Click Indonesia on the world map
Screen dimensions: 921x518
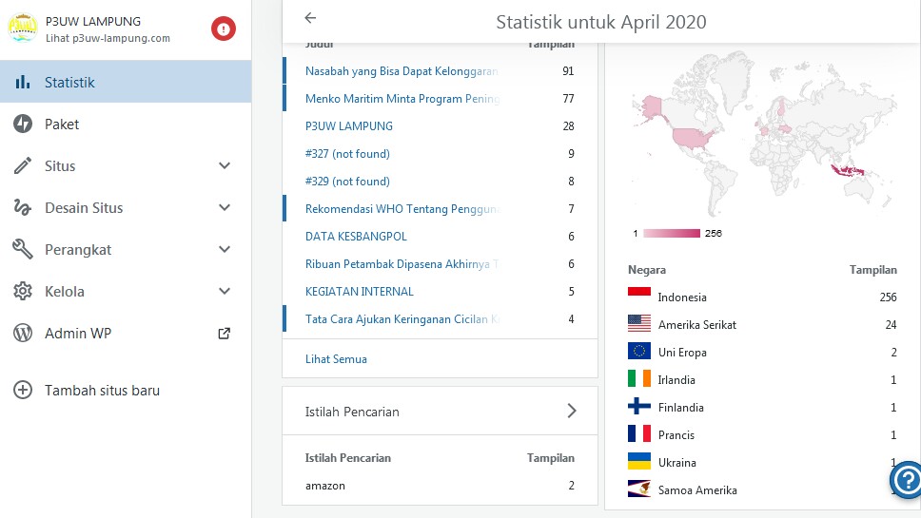click(848, 171)
